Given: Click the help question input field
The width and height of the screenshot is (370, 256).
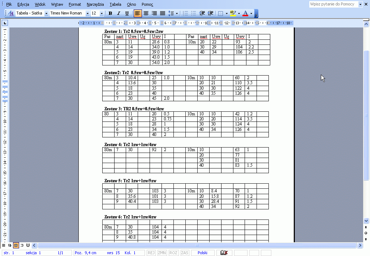Looking at the screenshot, I should (x=333, y=4).
